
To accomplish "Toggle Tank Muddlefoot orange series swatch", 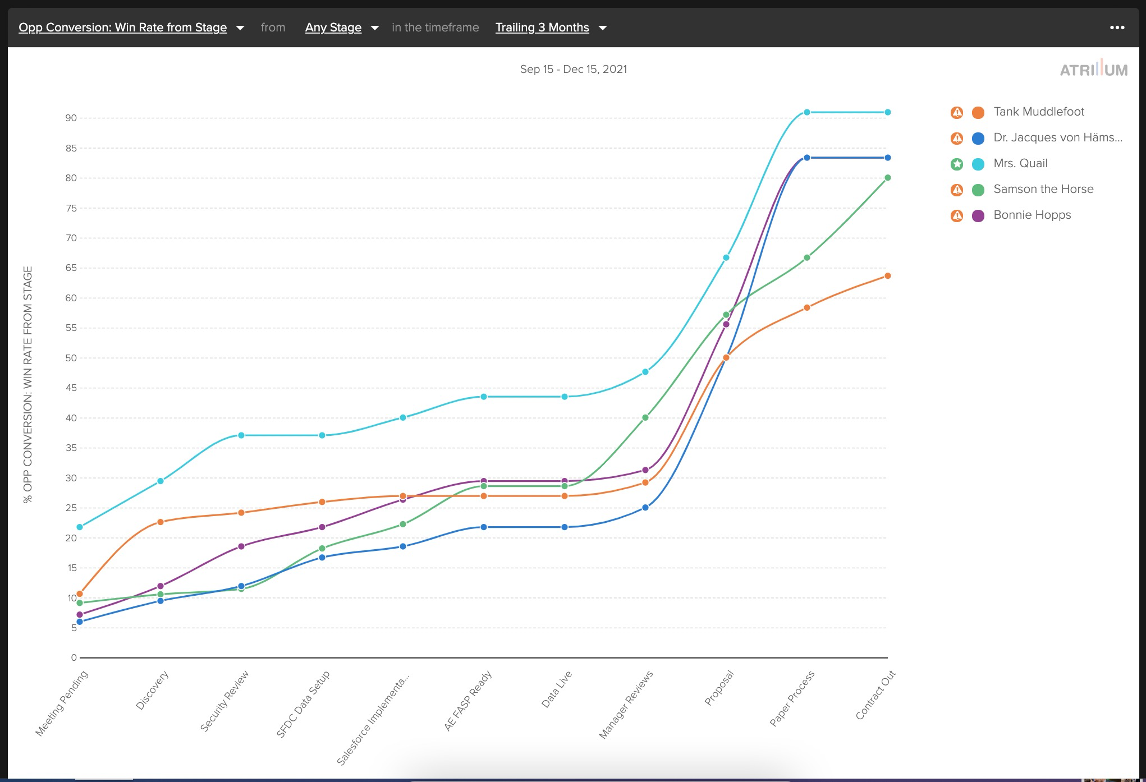I will tap(978, 112).
